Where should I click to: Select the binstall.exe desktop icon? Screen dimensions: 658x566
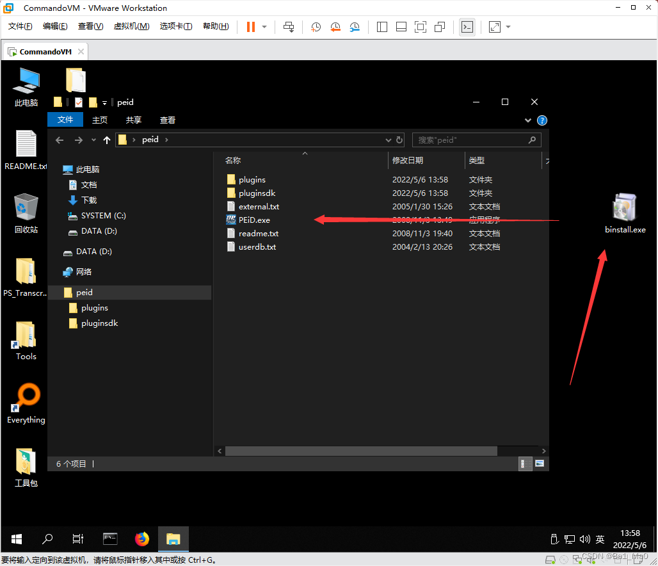(x=625, y=213)
